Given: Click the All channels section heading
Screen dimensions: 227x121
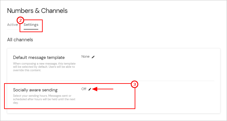Looking at the screenshot, I should pyautogui.click(x=20, y=40).
